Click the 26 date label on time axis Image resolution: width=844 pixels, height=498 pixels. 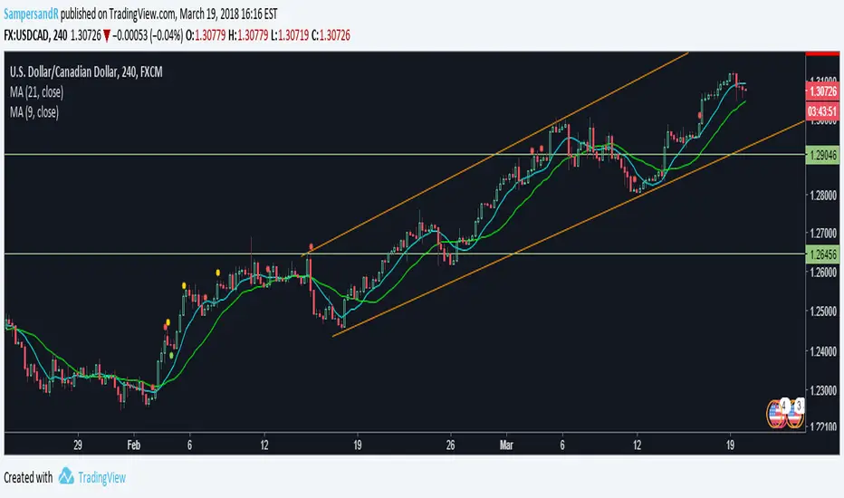point(451,445)
